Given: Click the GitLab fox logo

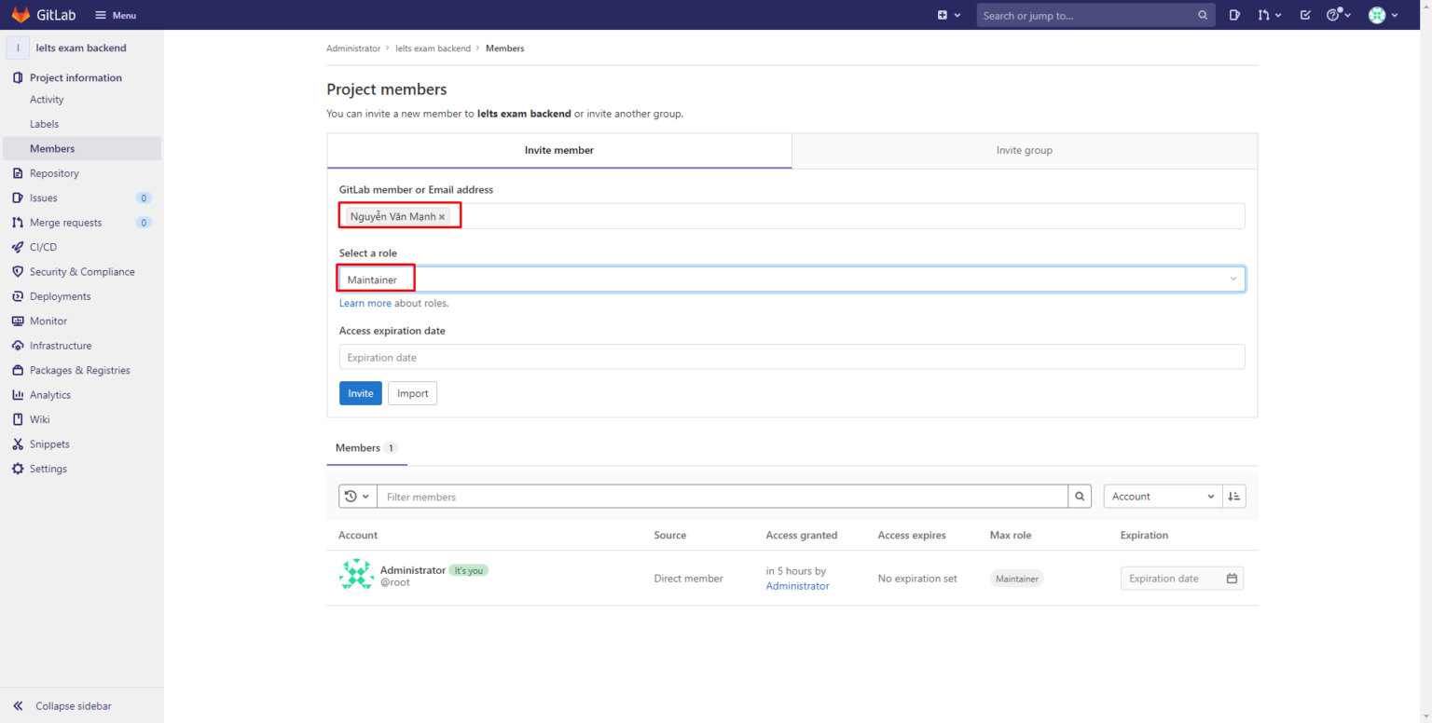Looking at the screenshot, I should pyautogui.click(x=21, y=15).
